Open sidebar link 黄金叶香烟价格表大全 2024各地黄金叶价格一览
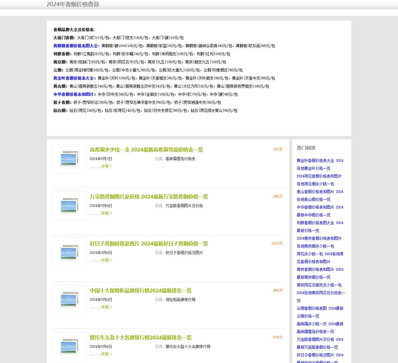Viewport: 398px width, 363px height. point(320,164)
